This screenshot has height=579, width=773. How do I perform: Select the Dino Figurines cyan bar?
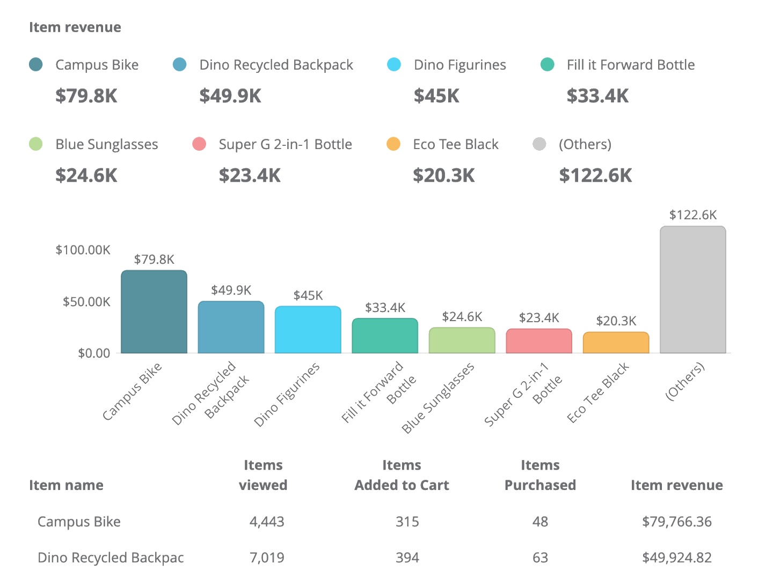(x=308, y=330)
